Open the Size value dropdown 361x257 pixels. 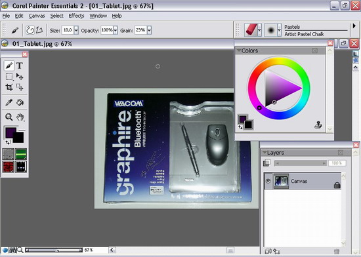tap(76, 30)
